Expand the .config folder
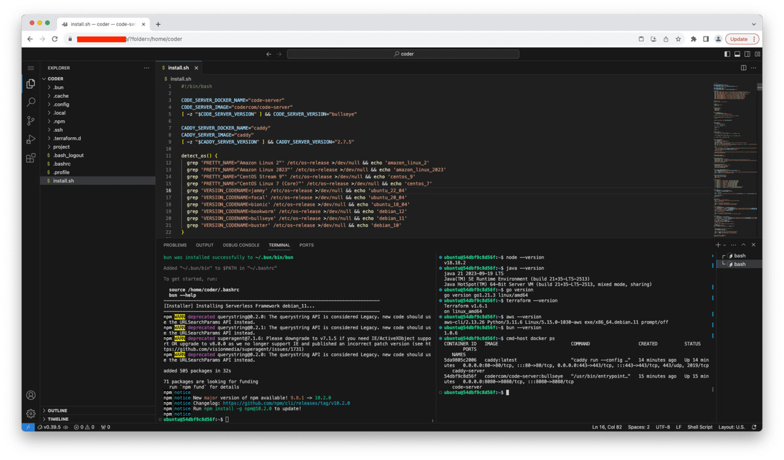784x460 pixels. [x=98, y=104]
